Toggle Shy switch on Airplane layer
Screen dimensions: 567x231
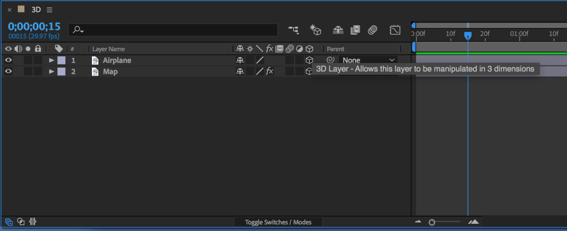[x=240, y=60]
